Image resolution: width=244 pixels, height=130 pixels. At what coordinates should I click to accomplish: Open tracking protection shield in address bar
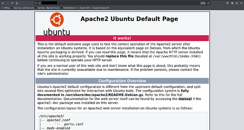coord(36,3)
